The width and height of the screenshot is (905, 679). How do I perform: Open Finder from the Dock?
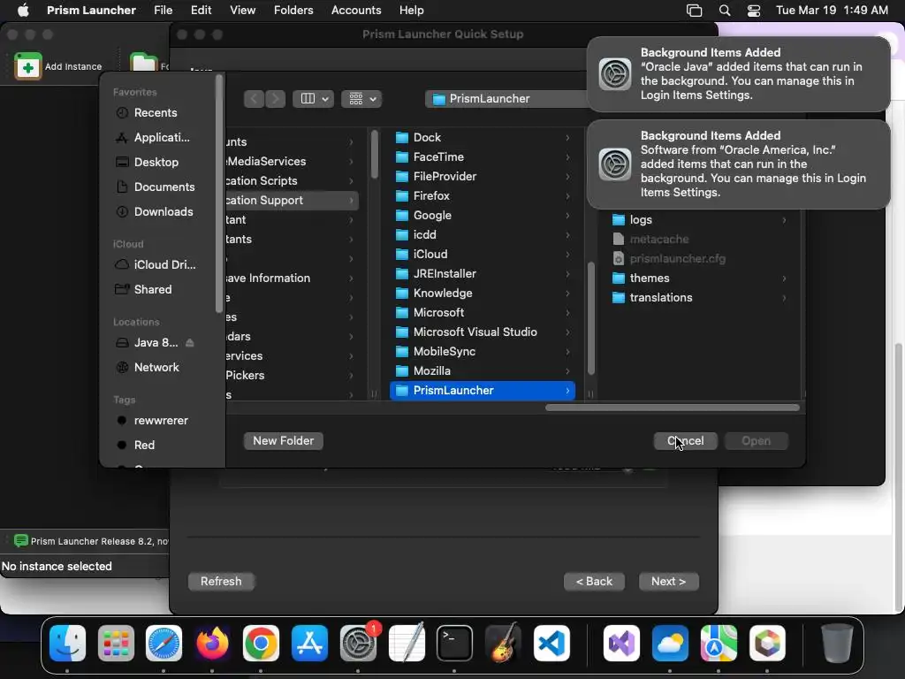(x=67, y=644)
